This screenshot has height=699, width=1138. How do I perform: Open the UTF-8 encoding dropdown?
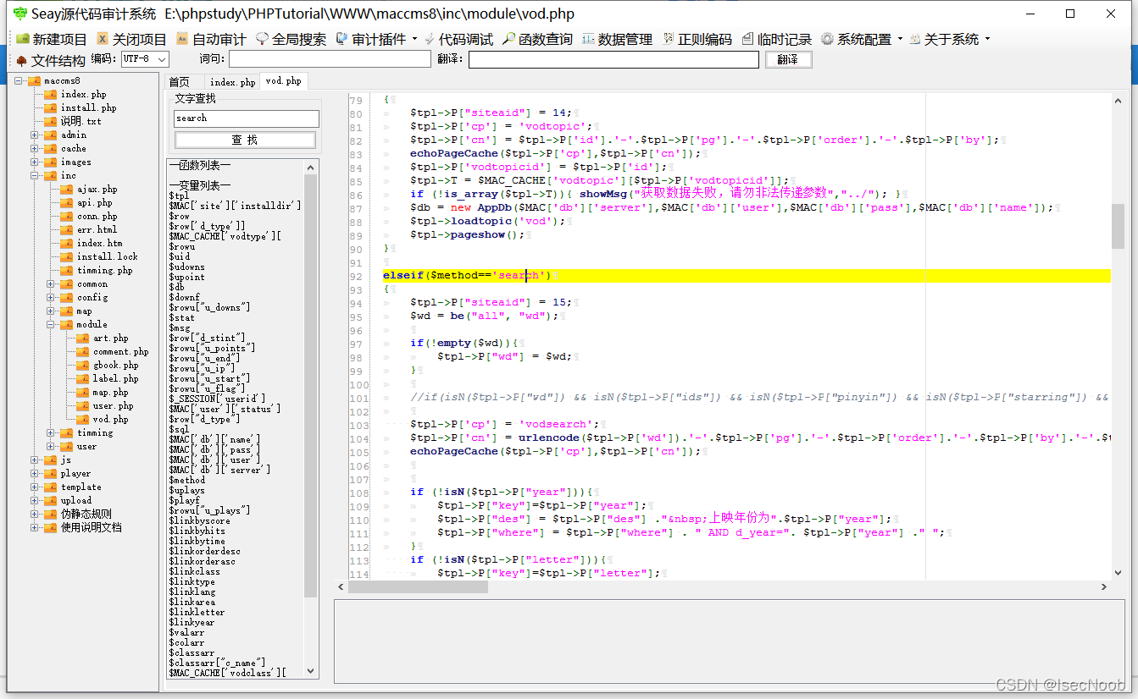pyautogui.click(x=144, y=59)
